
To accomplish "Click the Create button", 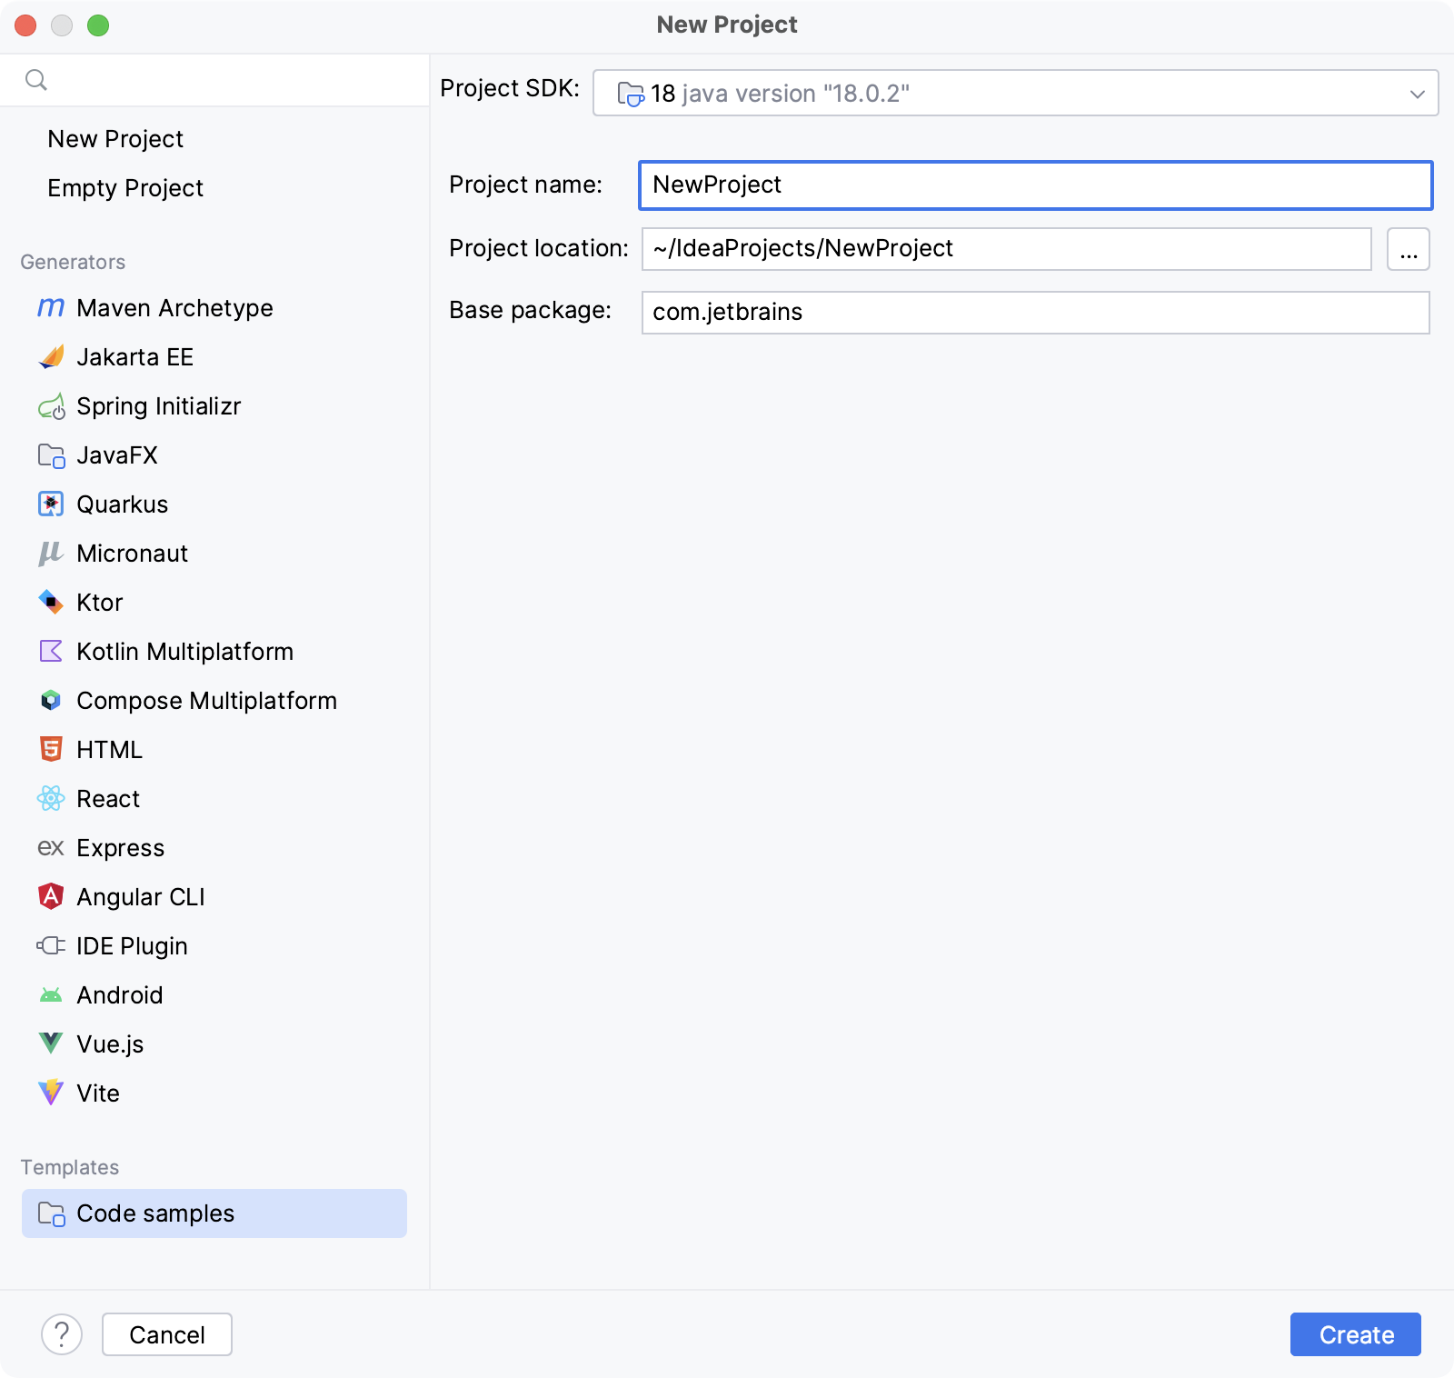I will point(1356,1334).
